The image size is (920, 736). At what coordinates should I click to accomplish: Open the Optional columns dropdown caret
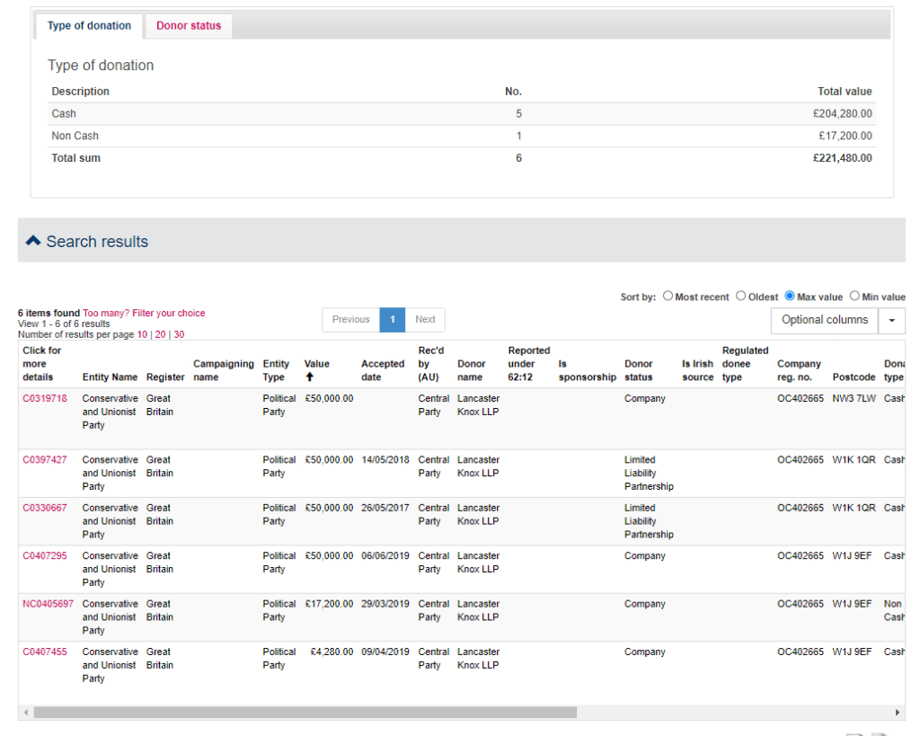891,320
